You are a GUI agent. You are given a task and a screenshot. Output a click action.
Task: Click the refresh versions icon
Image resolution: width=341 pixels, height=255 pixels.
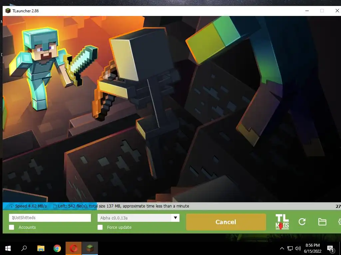[302, 221]
